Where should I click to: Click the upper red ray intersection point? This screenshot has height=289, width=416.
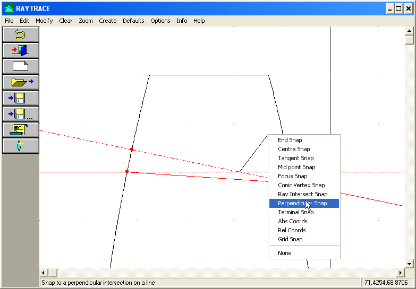tap(132, 150)
